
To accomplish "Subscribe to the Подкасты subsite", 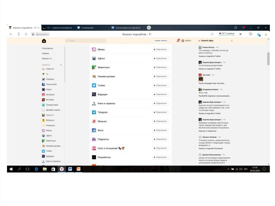I will point(160,139).
